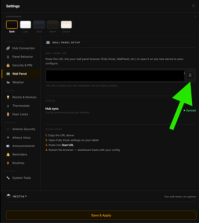This screenshot has height=223, width=199.
Task: Click the Rooms & Devices lightbulb icon
Action: [8, 97]
